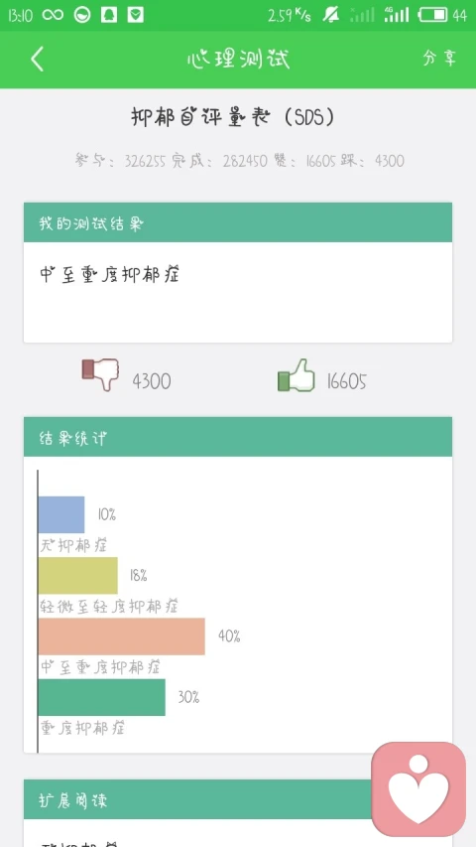476x847 pixels.
Task: Tap the yellow 轻微至轻度抑郁症 bar
Action: pos(78,576)
